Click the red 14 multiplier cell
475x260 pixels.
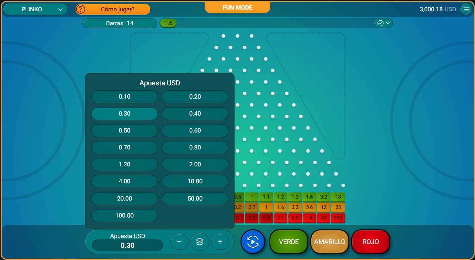pos(309,218)
